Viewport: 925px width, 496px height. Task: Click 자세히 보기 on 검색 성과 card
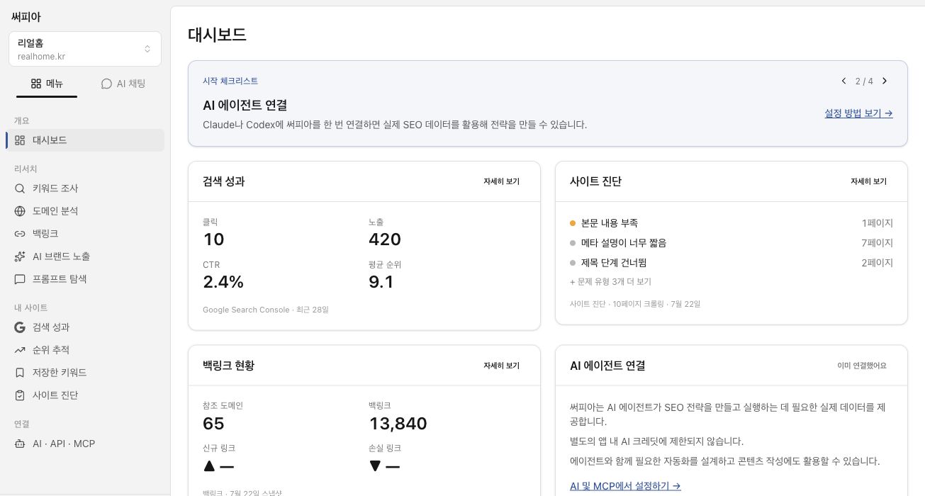(501, 181)
